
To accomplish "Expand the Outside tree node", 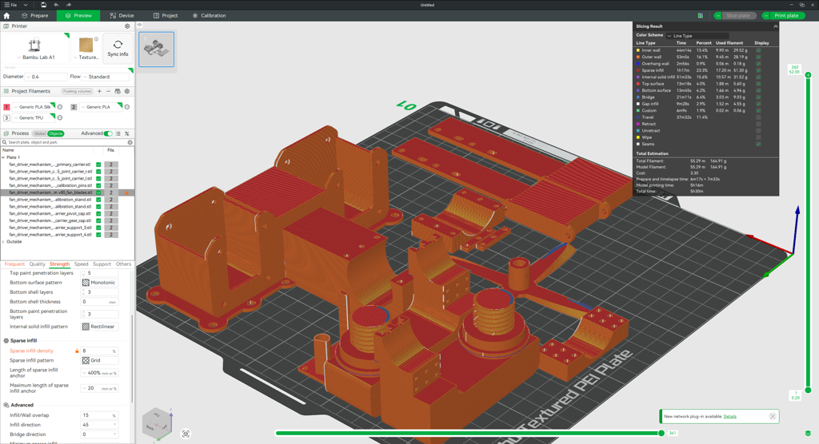I will click(3, 242).
